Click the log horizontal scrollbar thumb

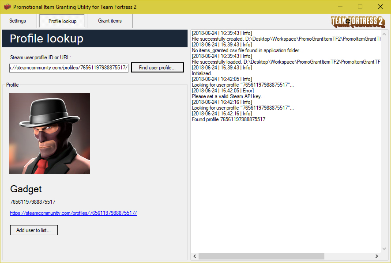[x=261, y=256]
